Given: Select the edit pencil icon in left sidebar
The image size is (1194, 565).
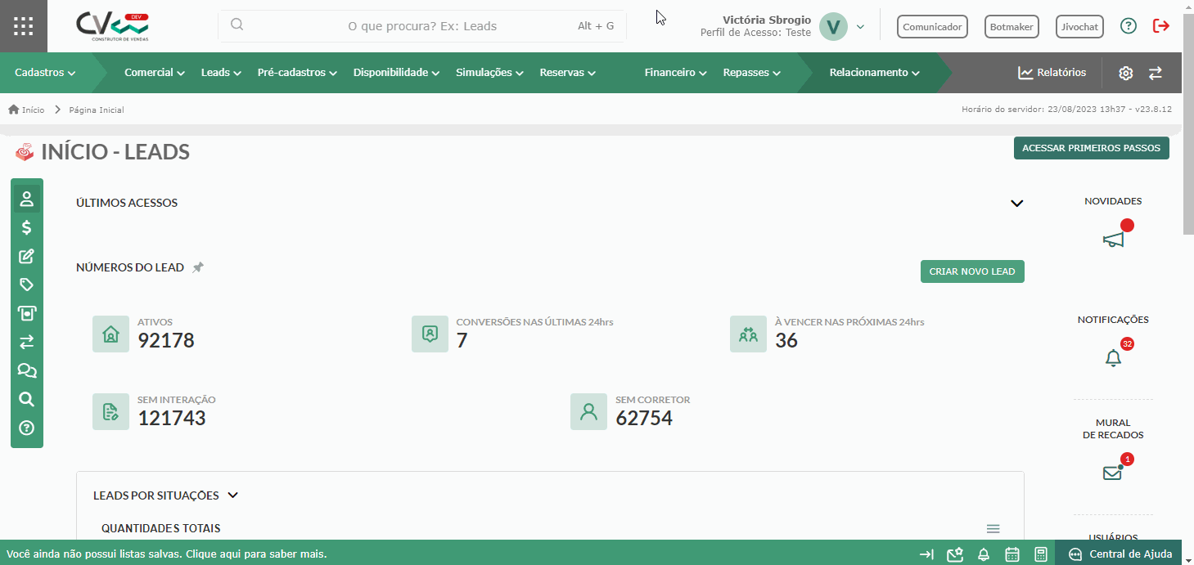Looking at the screenshot, I should (x=27, y=256).
